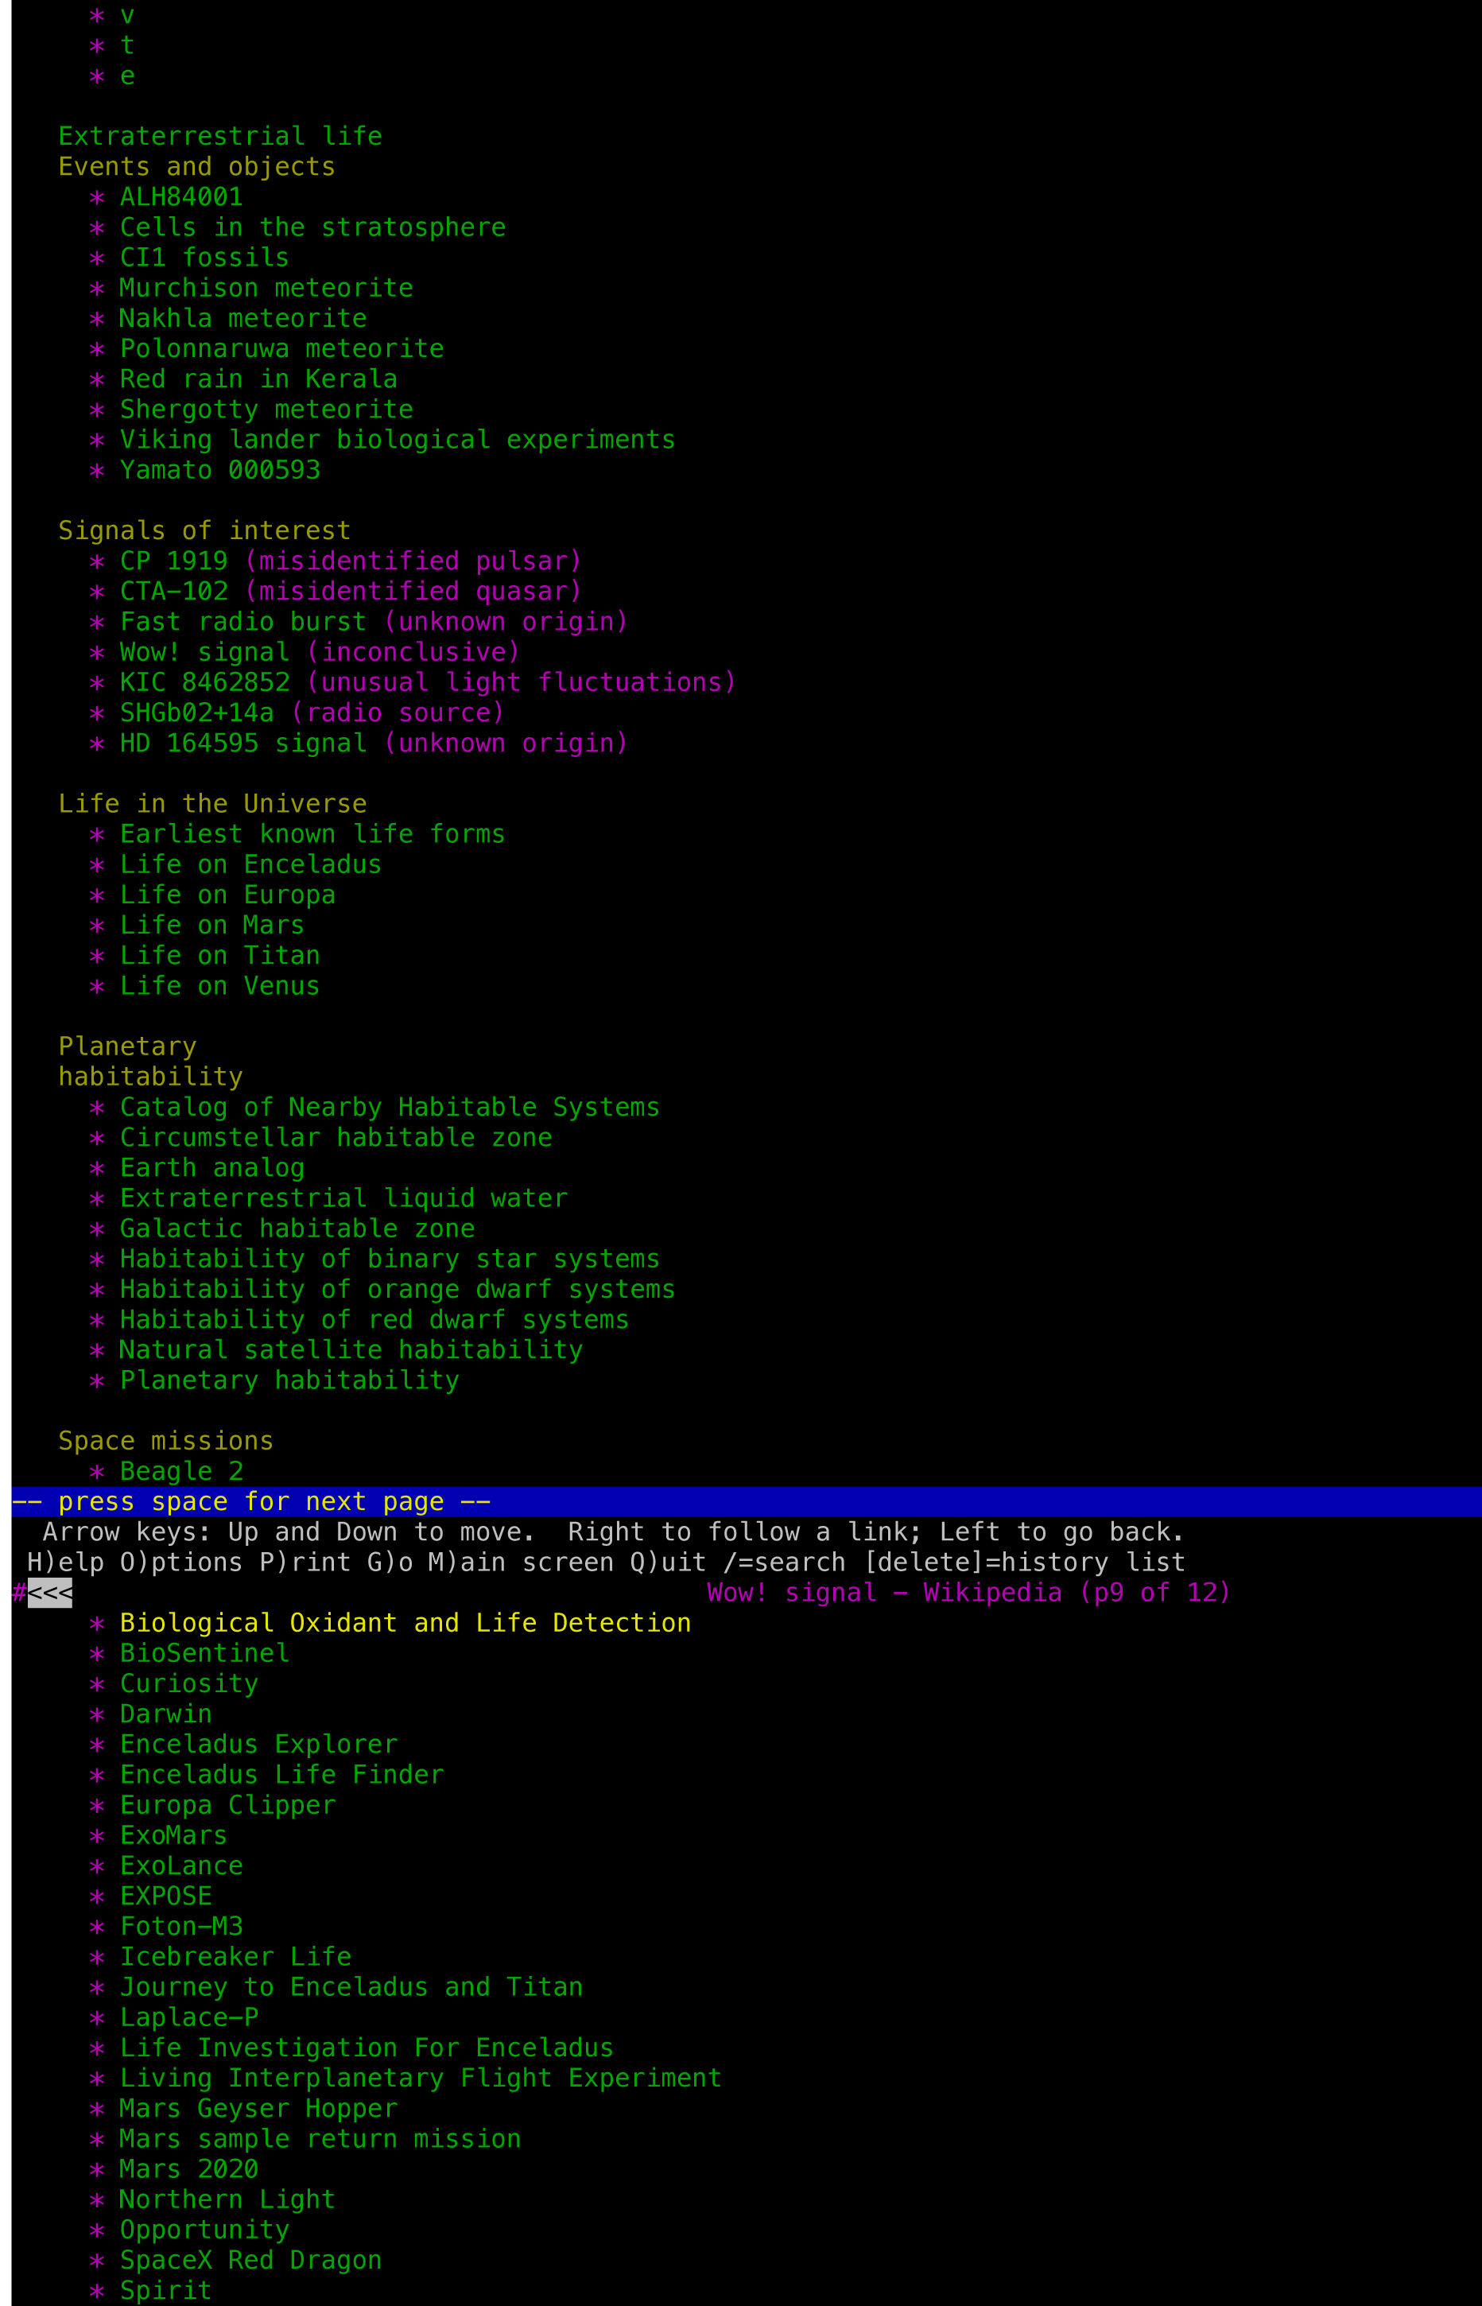Follow Natural satellite habitability link
Viewport: 1482px width, 2306px height.
tap(351, 1349)
